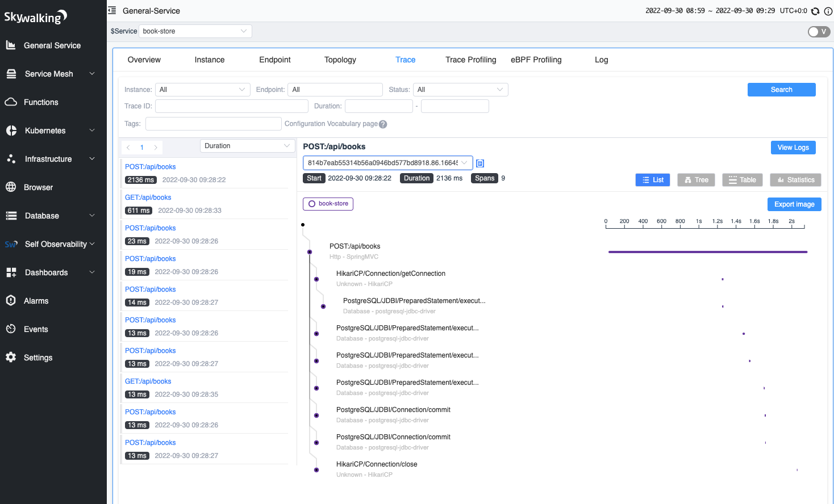Click the Database sidebar icon
The width and height of the screenshot is (834, 504).
(11, 216)
